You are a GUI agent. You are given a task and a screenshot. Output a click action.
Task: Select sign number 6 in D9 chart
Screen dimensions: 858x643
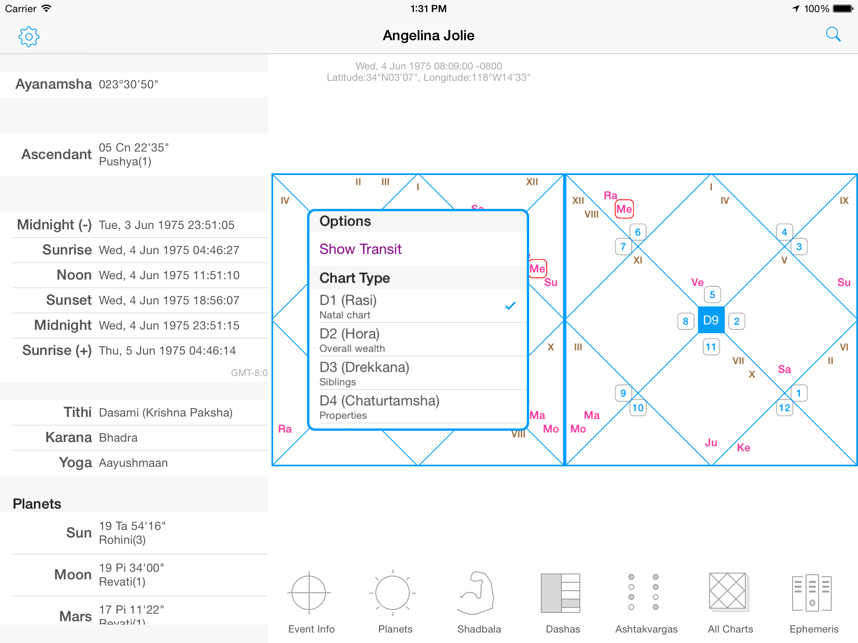(x=638, y=232)
